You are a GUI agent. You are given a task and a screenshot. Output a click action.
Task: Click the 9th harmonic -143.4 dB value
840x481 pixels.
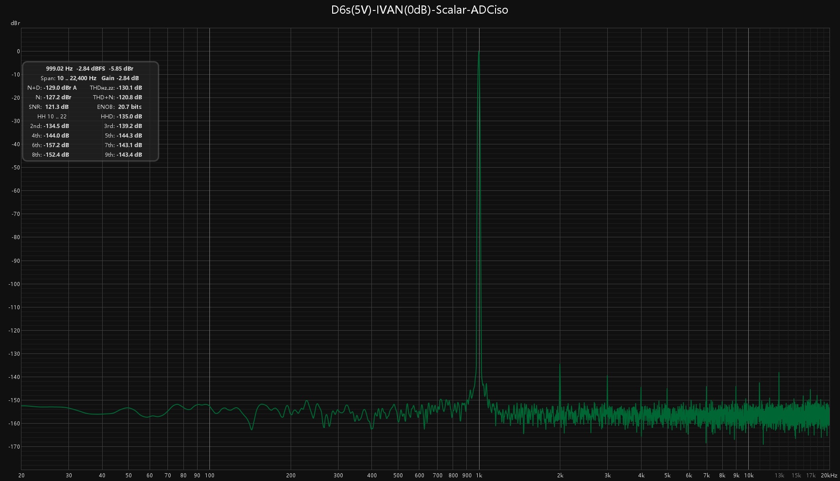click(129, 154)
